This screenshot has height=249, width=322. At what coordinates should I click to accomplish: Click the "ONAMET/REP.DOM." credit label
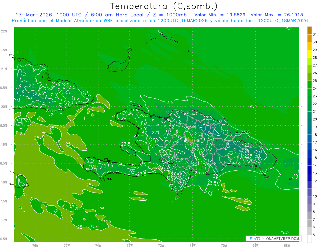click(x=283, y=239)
